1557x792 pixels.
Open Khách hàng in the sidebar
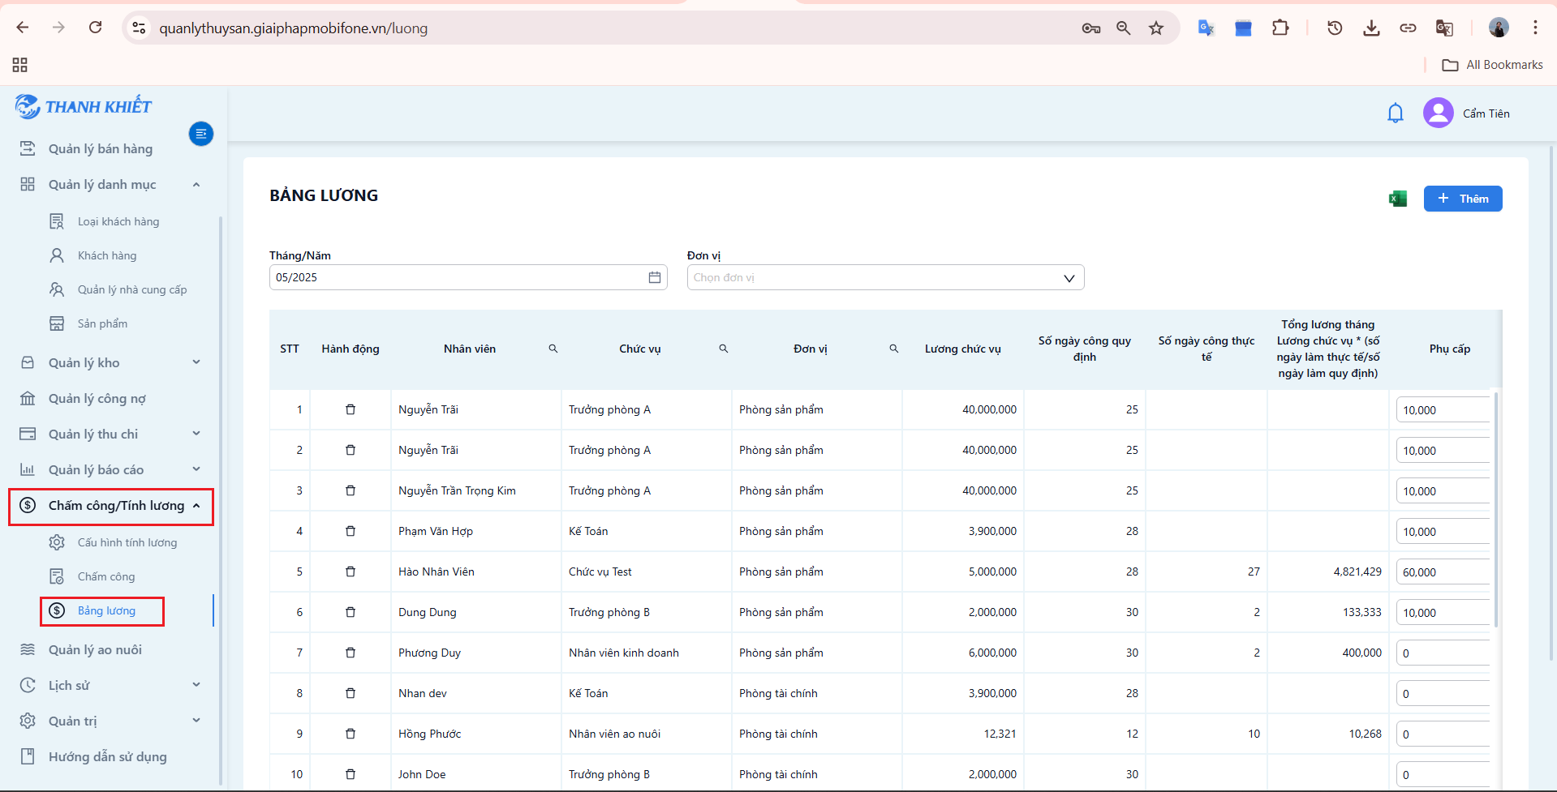[107, 256]
